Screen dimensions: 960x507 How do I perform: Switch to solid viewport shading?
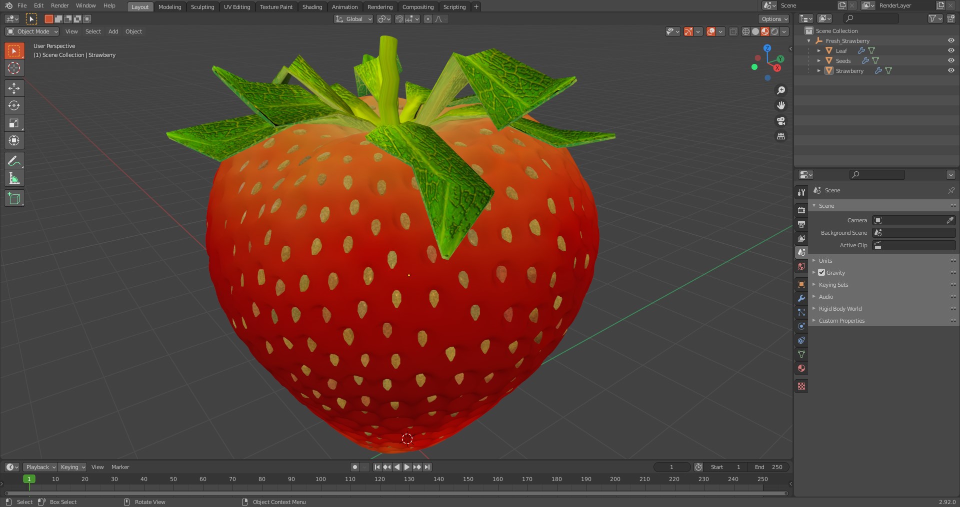[755, 31]
